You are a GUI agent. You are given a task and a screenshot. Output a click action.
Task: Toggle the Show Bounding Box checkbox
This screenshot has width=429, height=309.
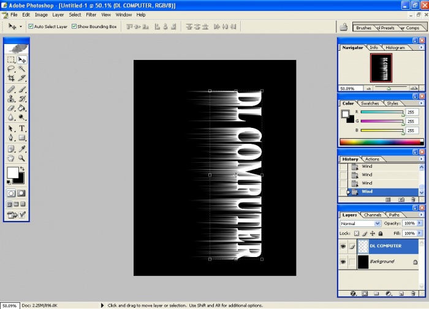click(x=74, y=27)
